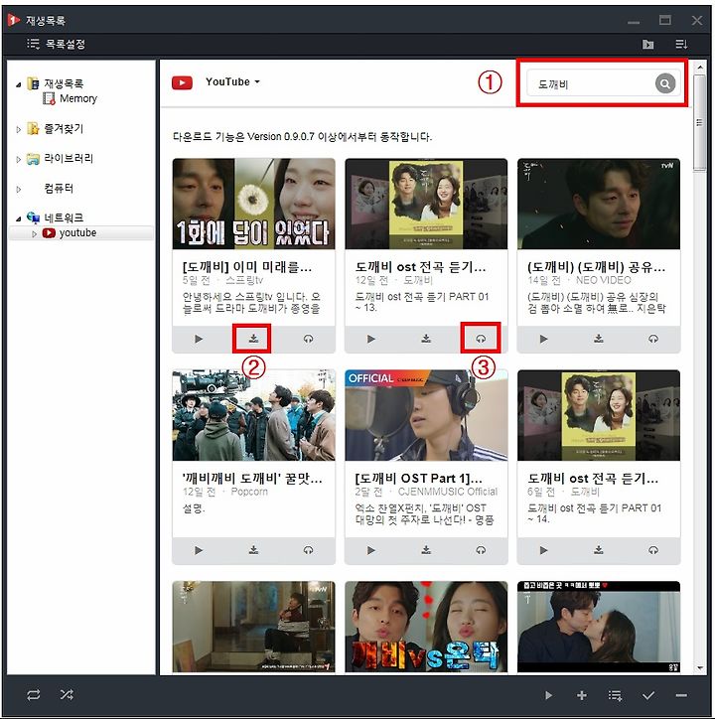The width and height of the screenshot is (715, 719).
Task: Play the '깨비깨비 도깨비' Popcorn video
Action: [199, 550]
